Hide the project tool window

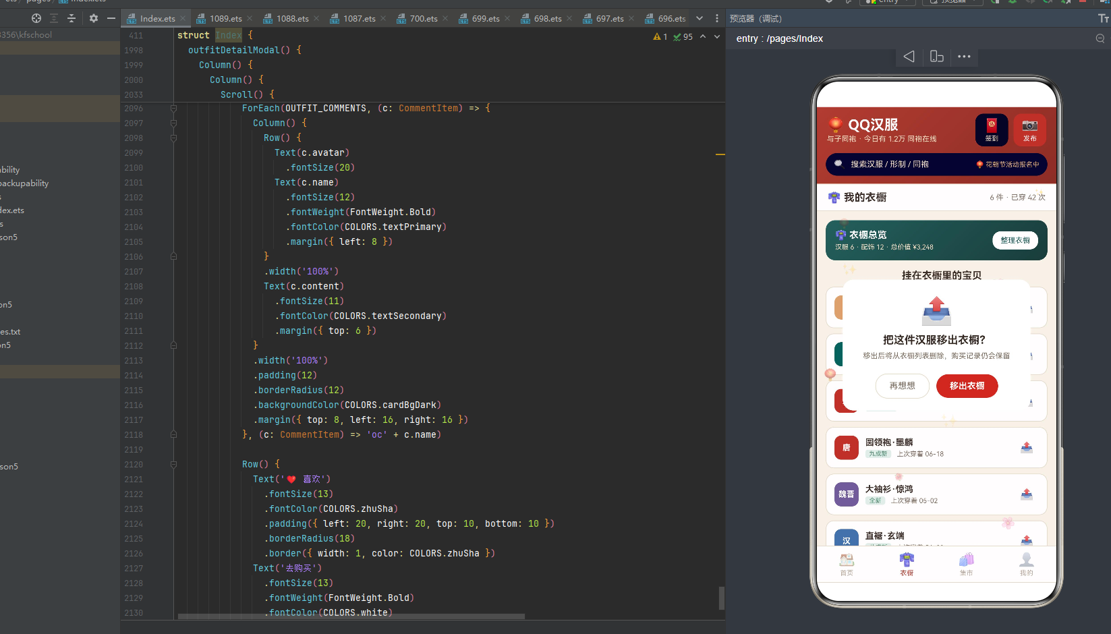coord(111,18)
